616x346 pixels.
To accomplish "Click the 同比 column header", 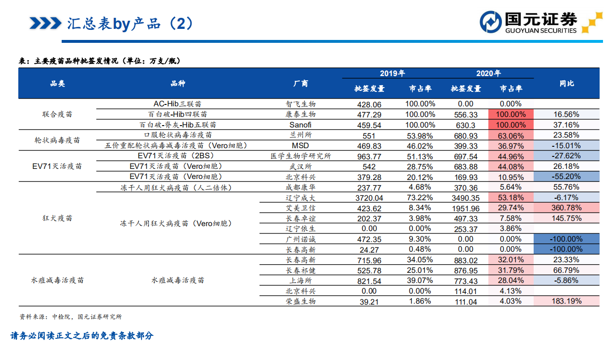I will [x=566, y=83].
